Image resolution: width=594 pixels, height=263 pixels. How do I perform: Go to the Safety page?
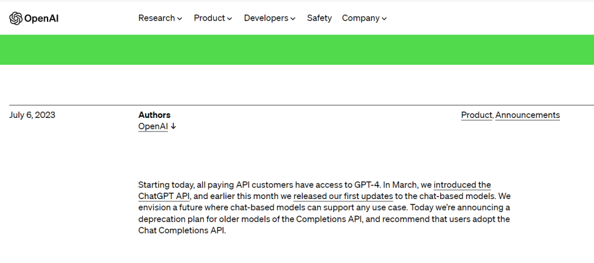319,18
